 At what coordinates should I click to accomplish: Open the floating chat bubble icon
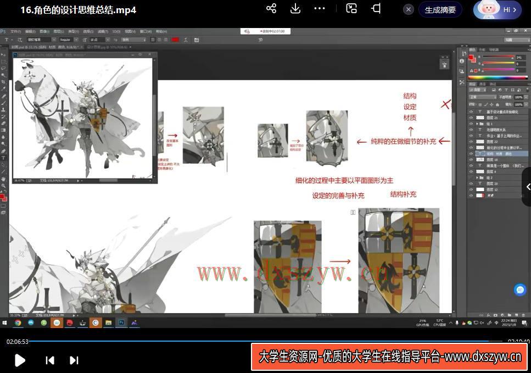coord(520,290)
